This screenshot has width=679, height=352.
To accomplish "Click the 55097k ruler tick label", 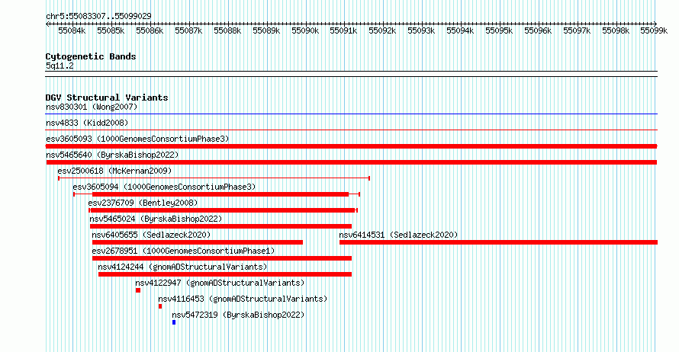I will (577, 30).
